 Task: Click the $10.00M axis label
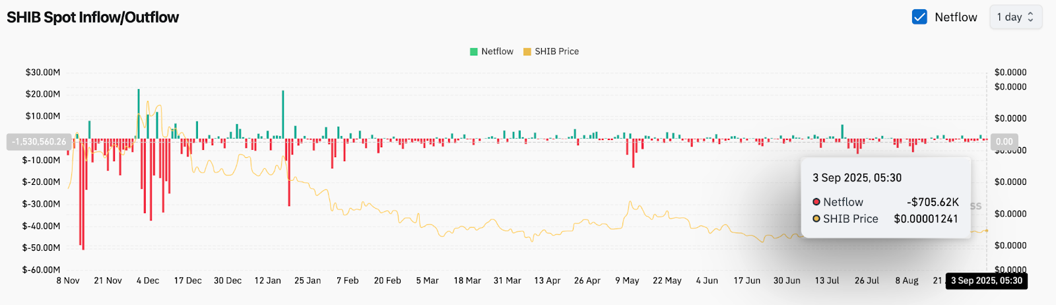(43, 116)
